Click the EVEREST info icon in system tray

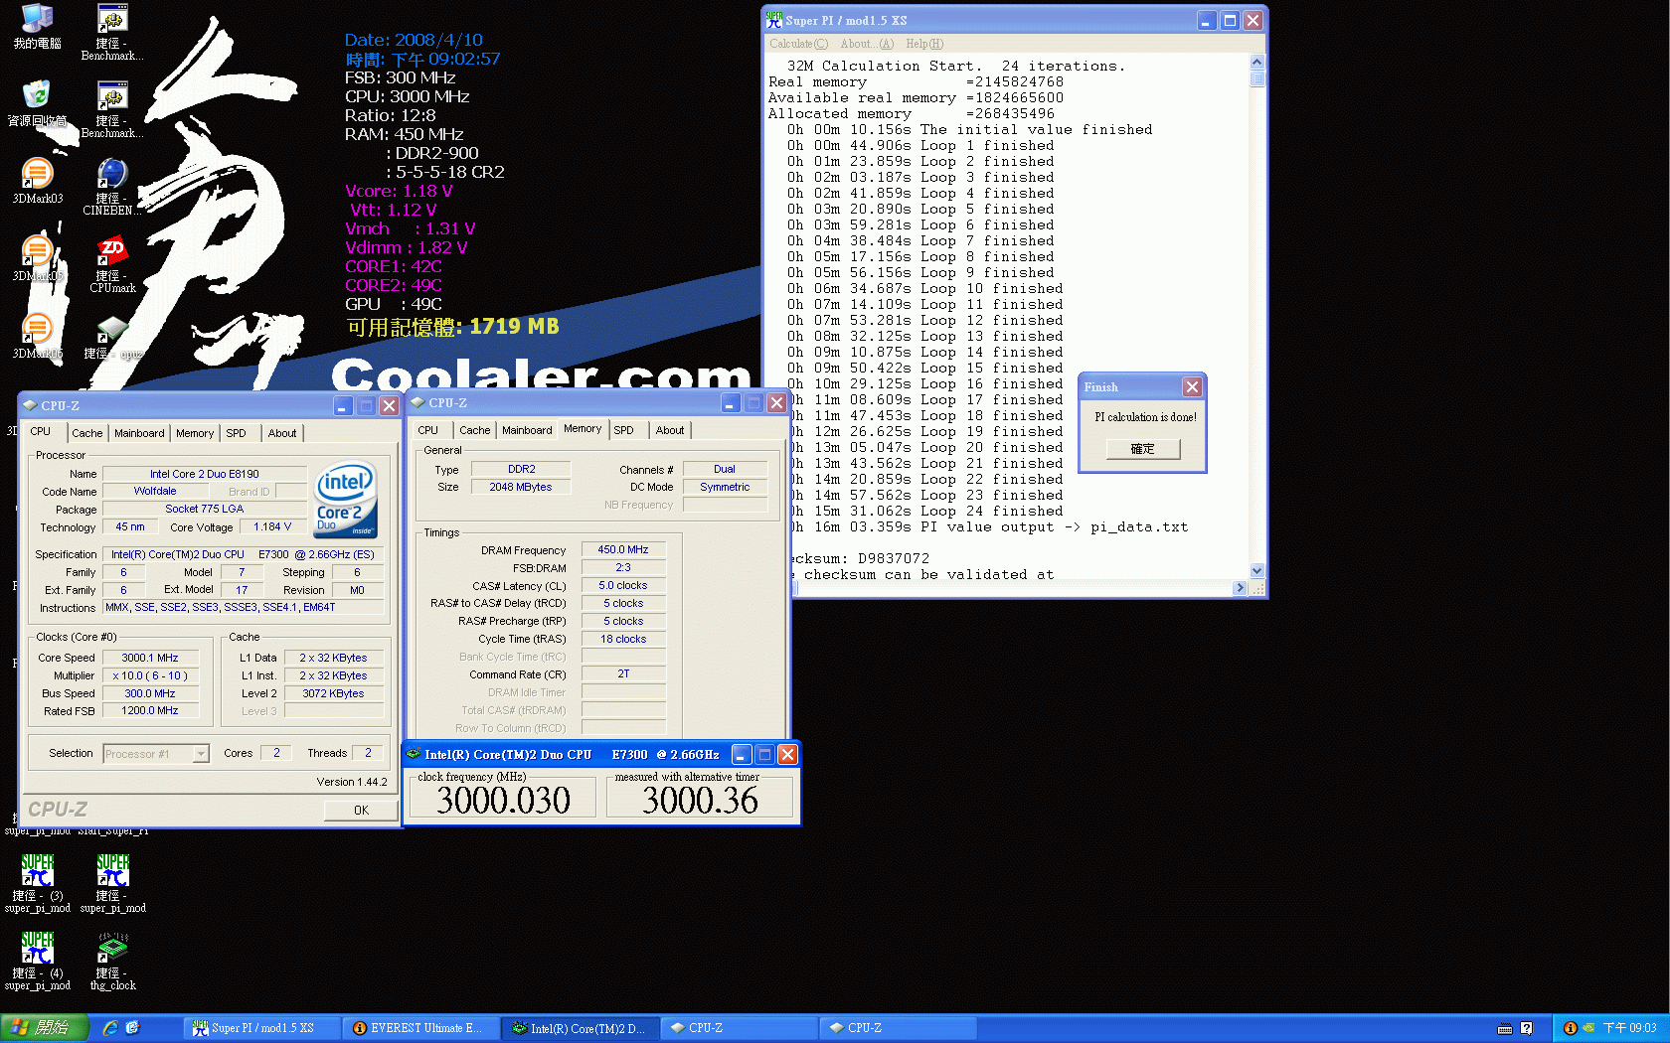coord(1571,1028)
